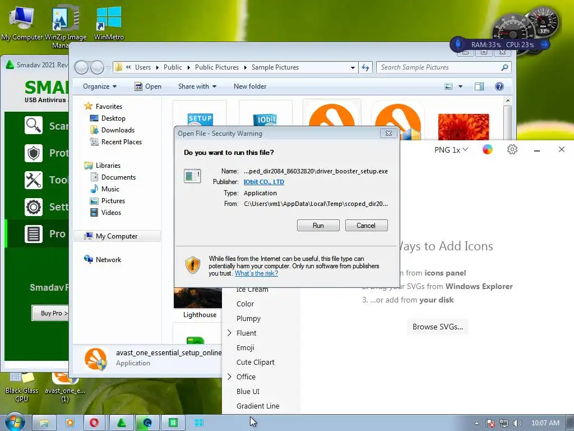This screenshot has height=431, width=574.
Task: Select the Plumpy icon style
Action: click(248, 319)
